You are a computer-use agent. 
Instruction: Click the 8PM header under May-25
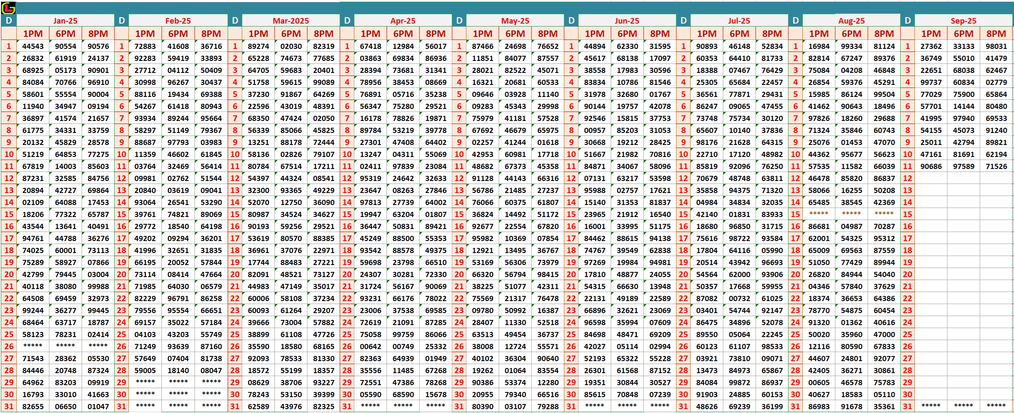pos(548,34)
